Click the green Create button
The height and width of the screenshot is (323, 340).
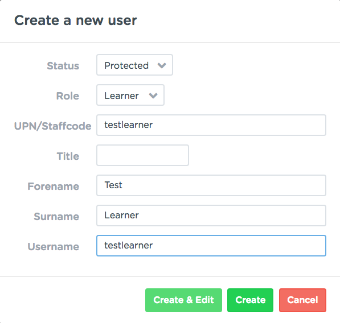250,300
